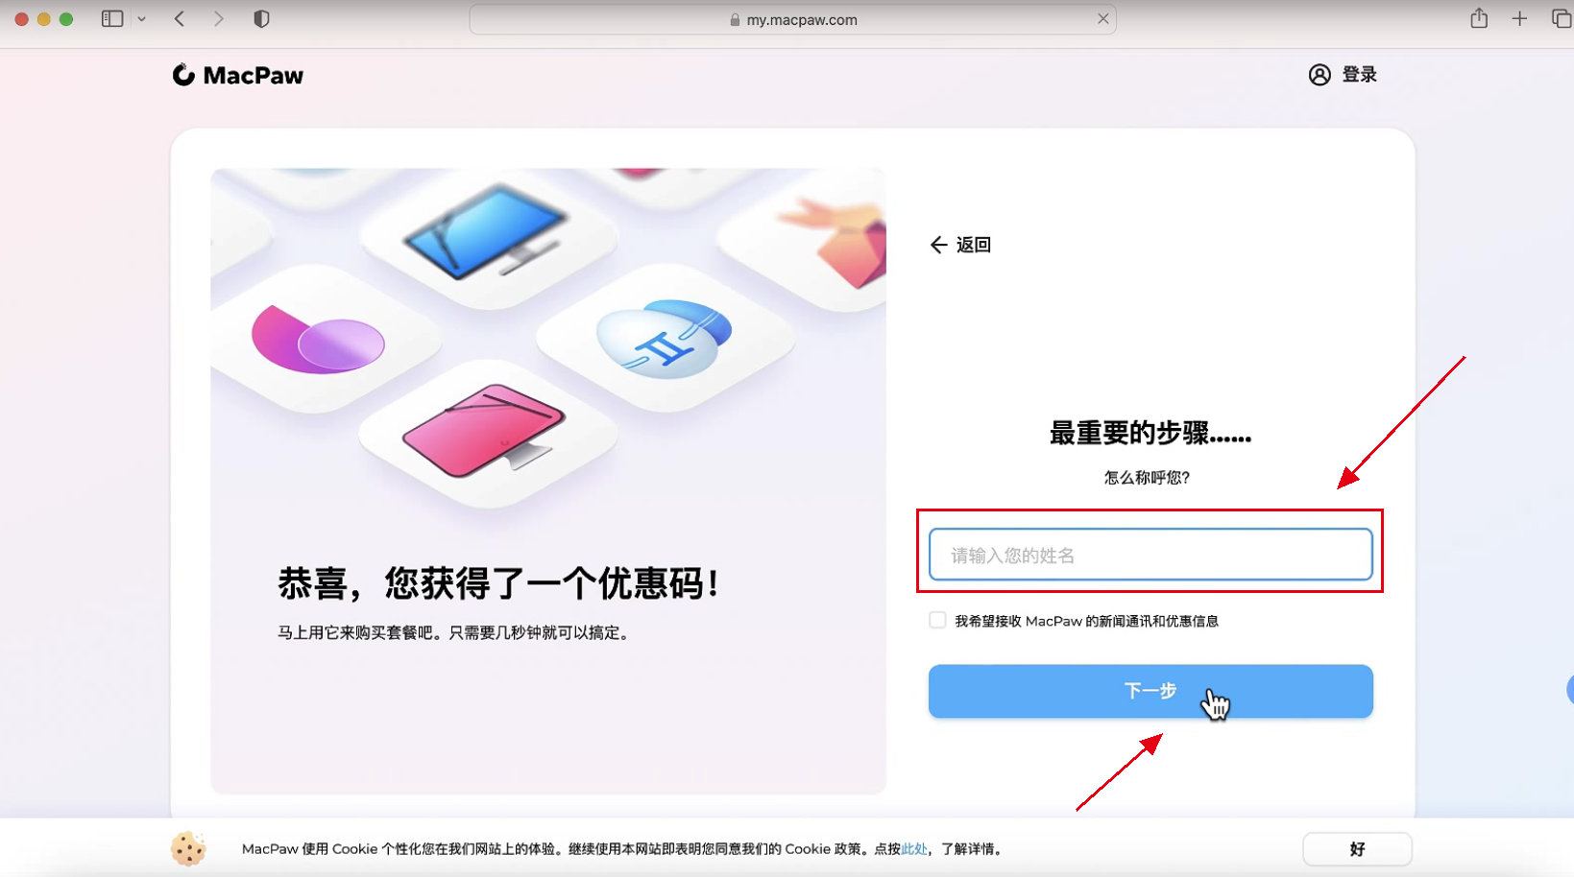
Task: Click the 最重要的步骤...... heading text
Action: [x=1150, y=434]
